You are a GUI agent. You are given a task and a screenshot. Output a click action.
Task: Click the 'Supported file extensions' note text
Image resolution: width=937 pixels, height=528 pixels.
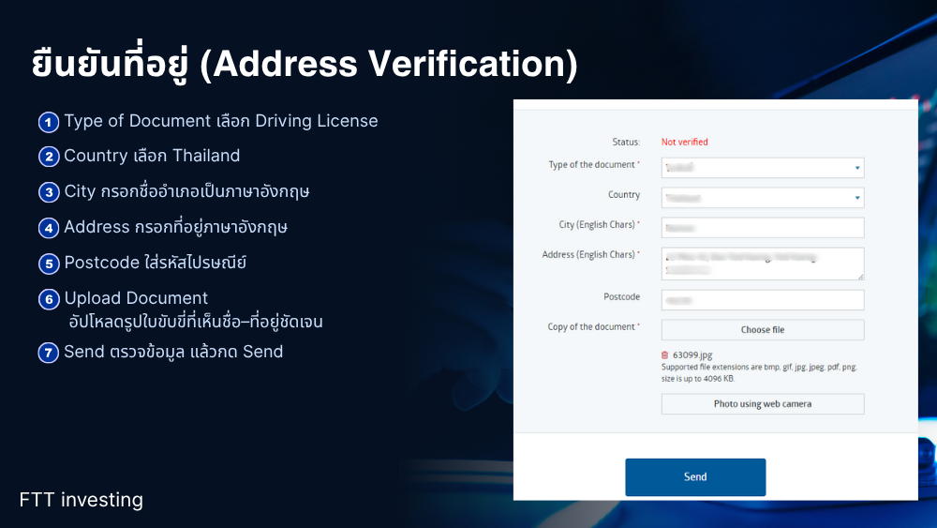(x=759, y=373)
